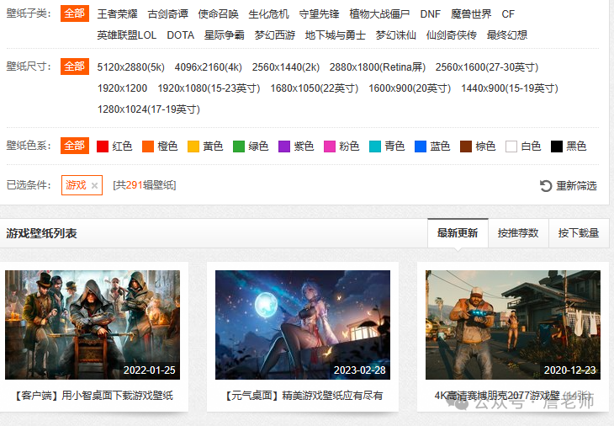Choose the 1280x1024(17-19英寸) size
The height and width of the screenshot is (426, 614).
(149, 109)
